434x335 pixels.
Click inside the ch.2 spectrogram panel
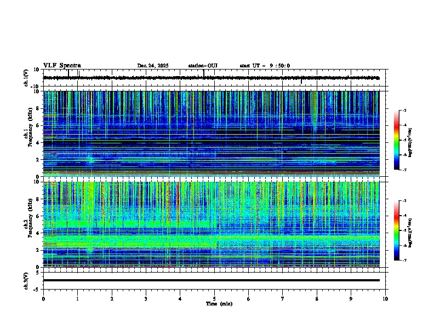coord(211,224)
